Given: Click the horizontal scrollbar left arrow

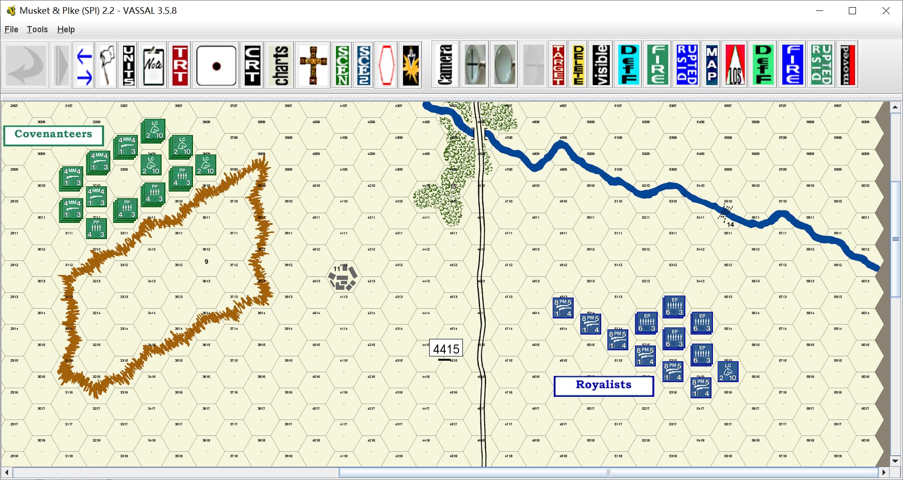Looking at the screenshot, I should click(x=7, y=472).
